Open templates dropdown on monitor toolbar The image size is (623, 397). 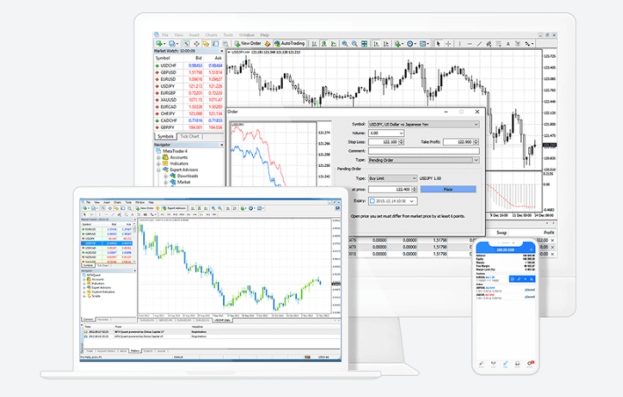coord(424,44)
